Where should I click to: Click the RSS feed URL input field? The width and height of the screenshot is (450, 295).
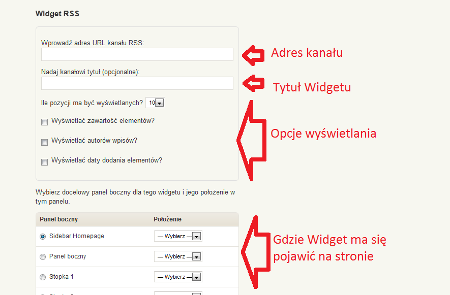(x=137, y=54)
